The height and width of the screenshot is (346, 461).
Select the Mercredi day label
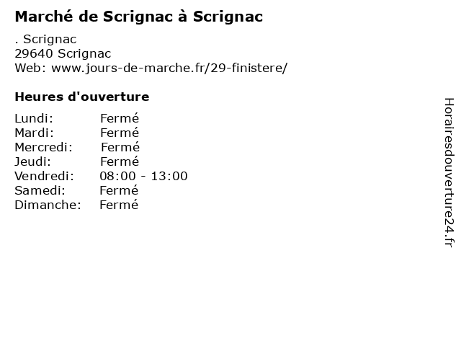click(x=43, y=147)
